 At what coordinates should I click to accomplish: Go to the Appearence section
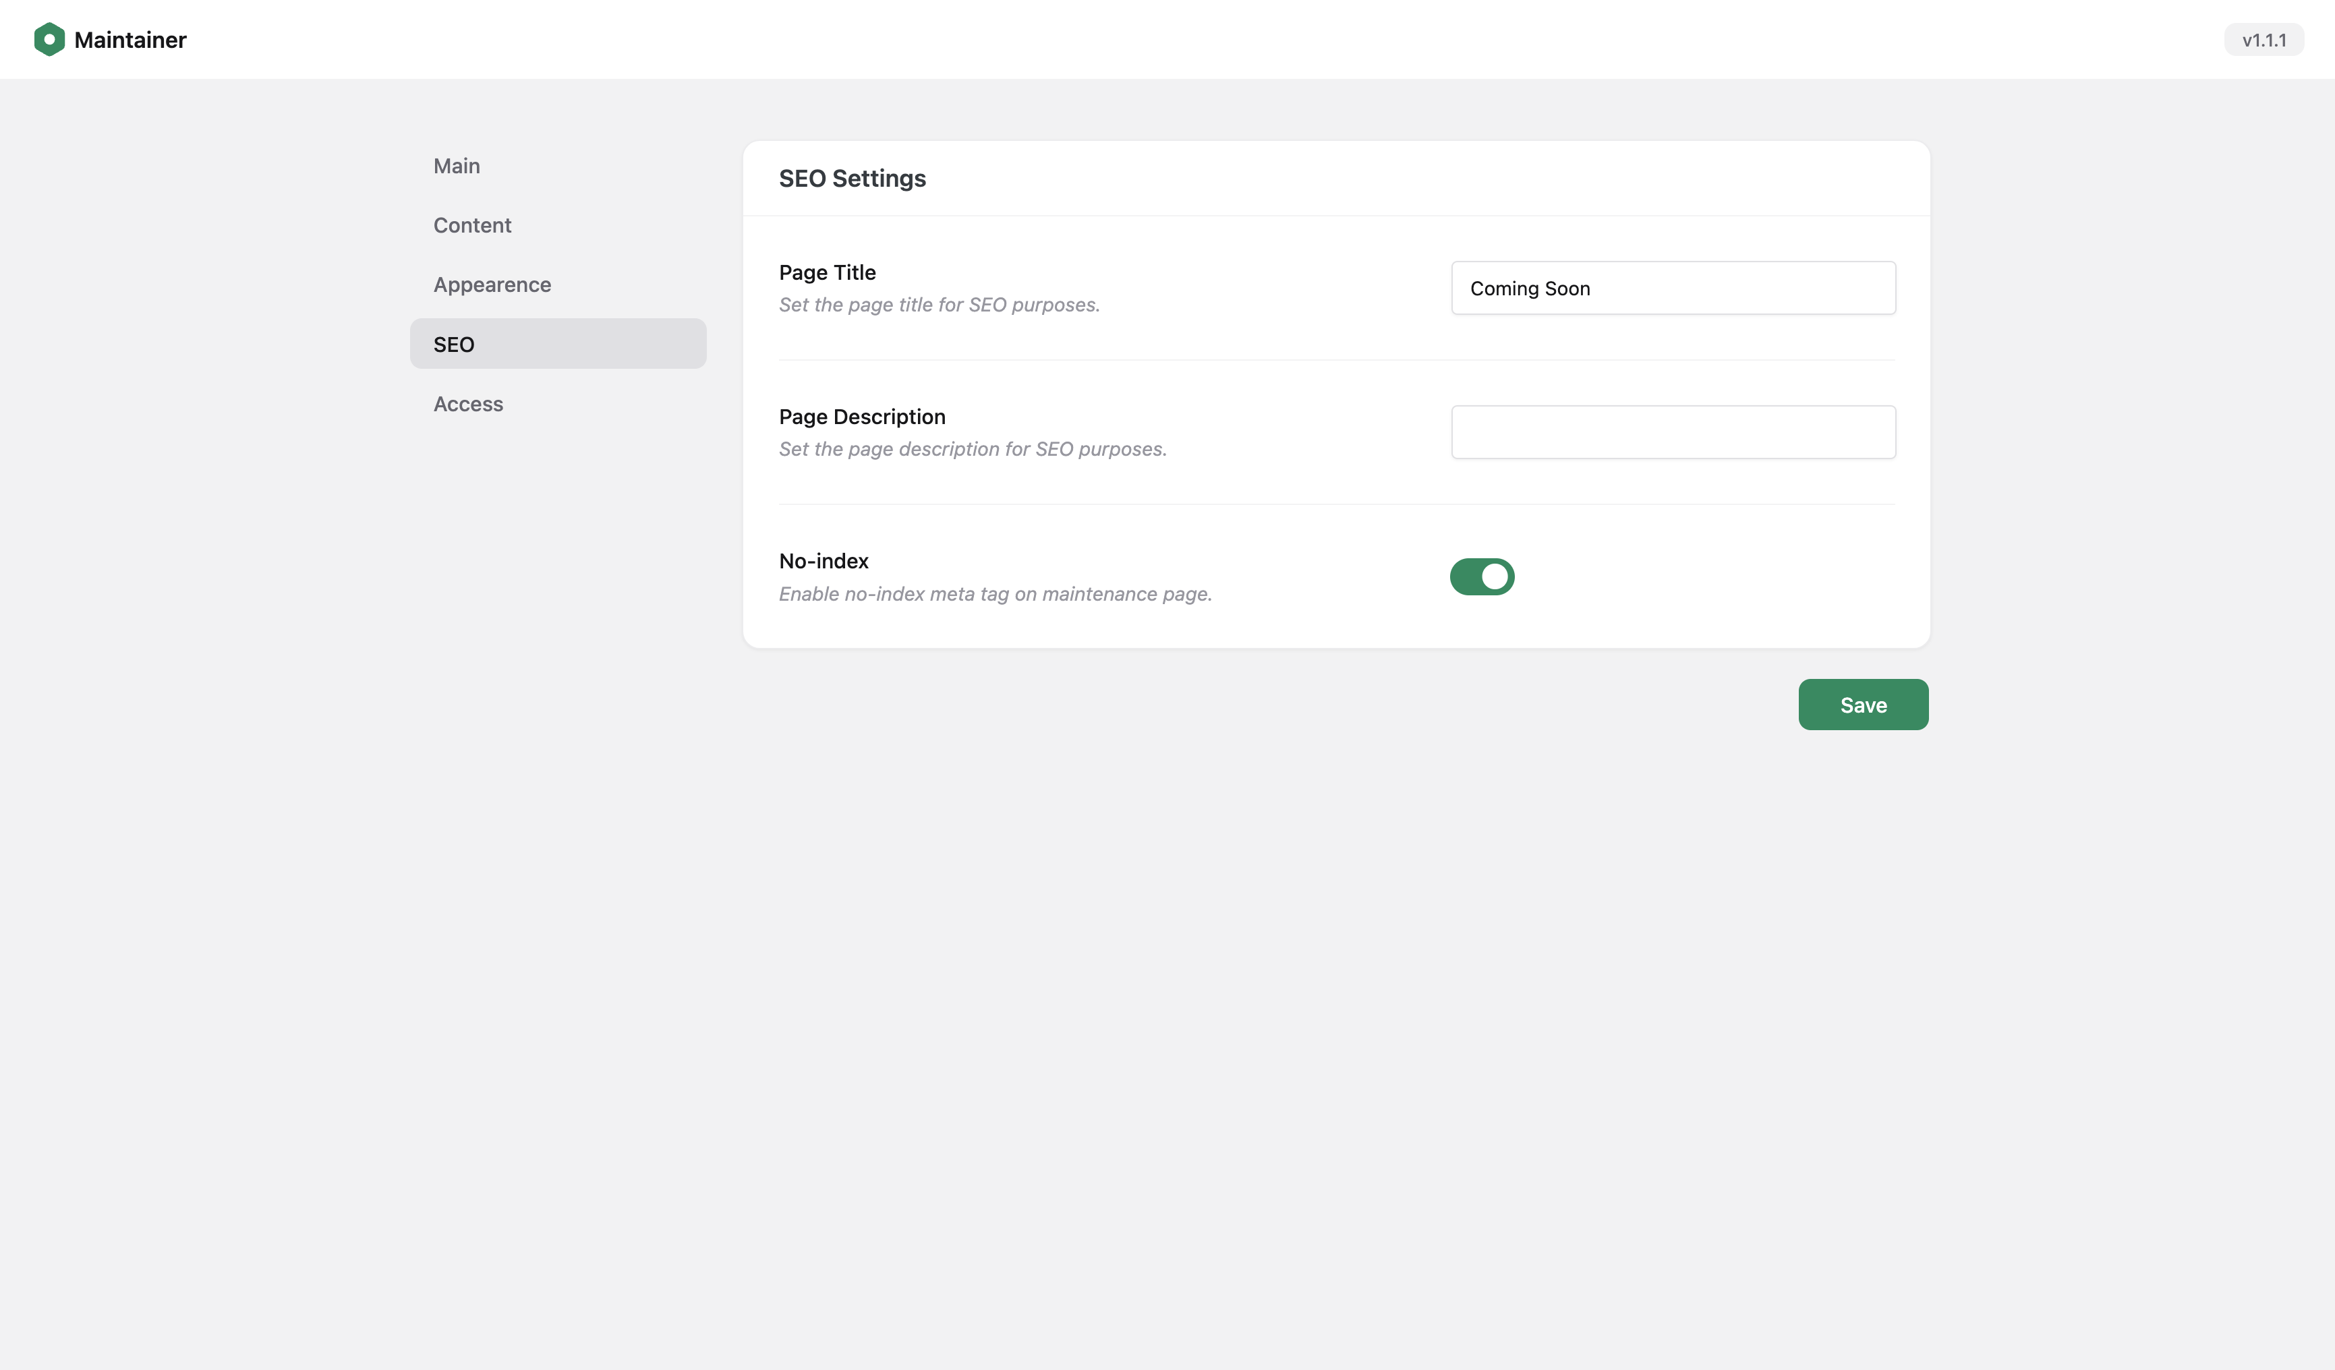[492, 285]
